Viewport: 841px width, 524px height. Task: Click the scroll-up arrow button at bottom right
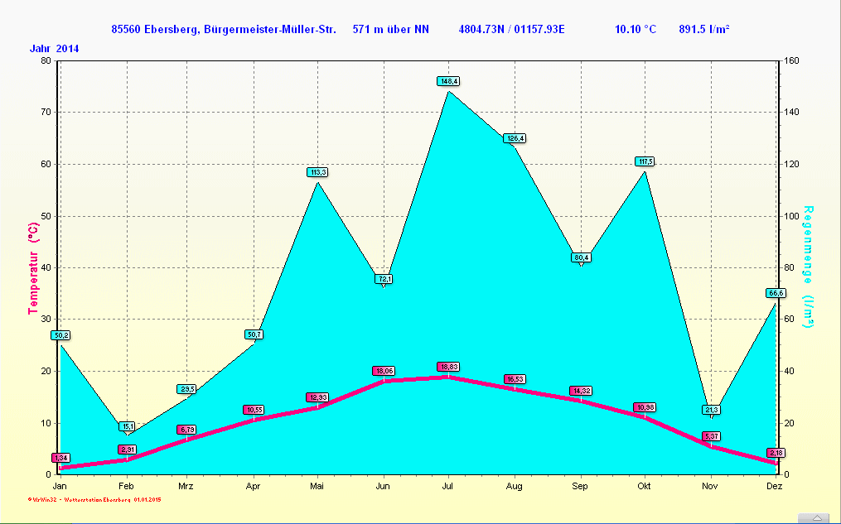point(818,518)
